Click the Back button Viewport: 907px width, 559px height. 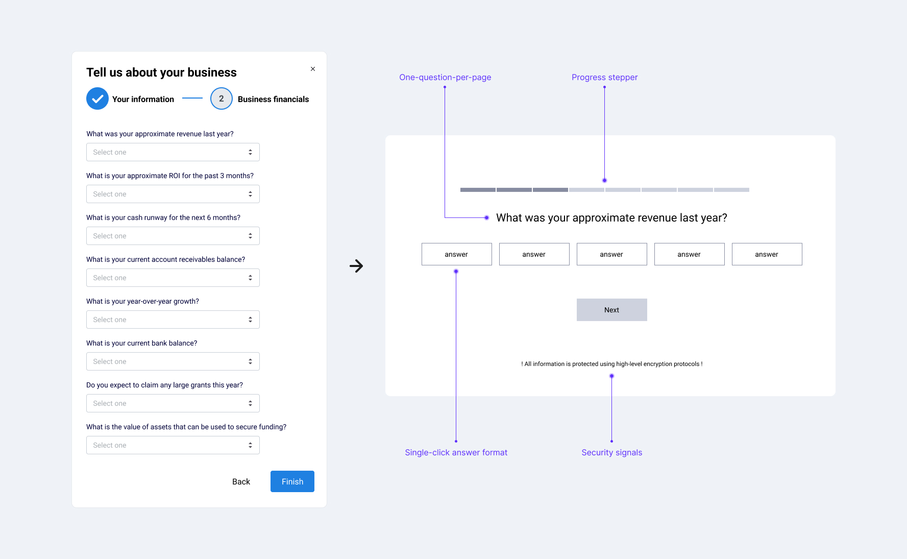click(x=241, y=481)
